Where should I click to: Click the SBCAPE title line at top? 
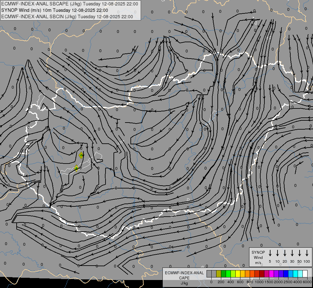click(x=69, y=4)
